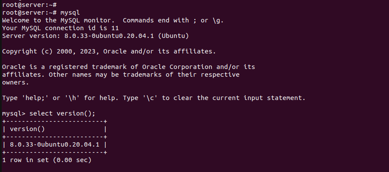The height and width of the screenshot is (172, 389).
Task: Click the top border of the result table
Action: [x=55, y=121]
